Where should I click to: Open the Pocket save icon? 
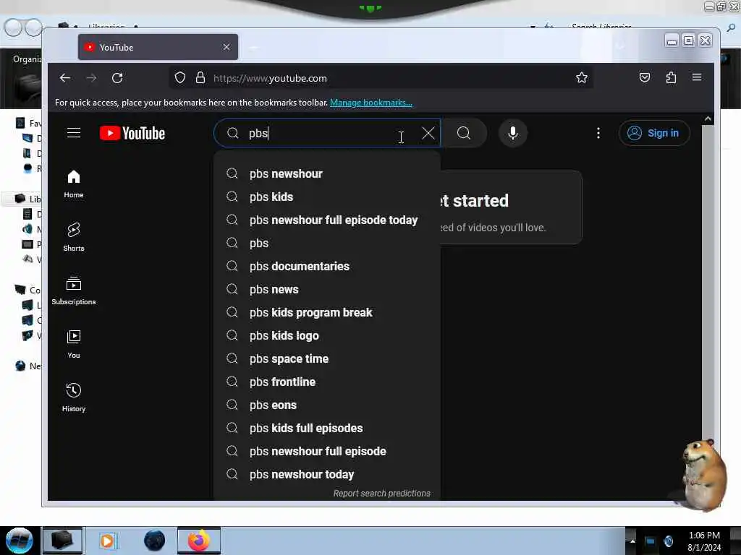(x=645, y=78)
